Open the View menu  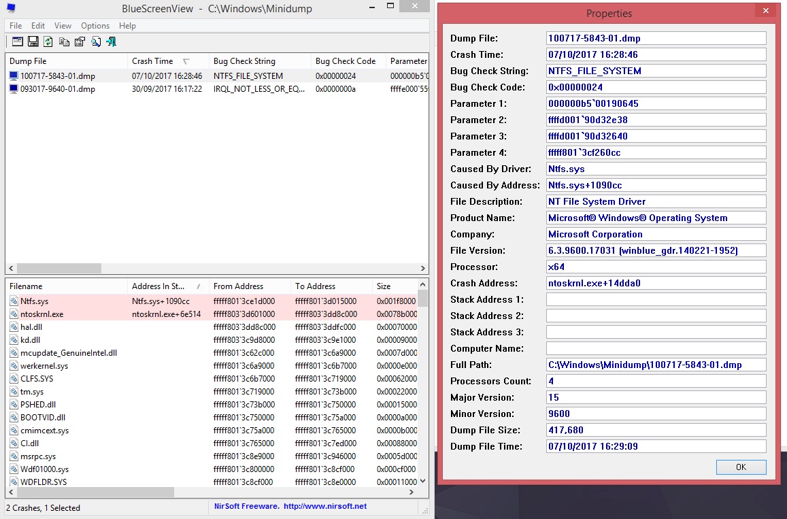(63, 26)
